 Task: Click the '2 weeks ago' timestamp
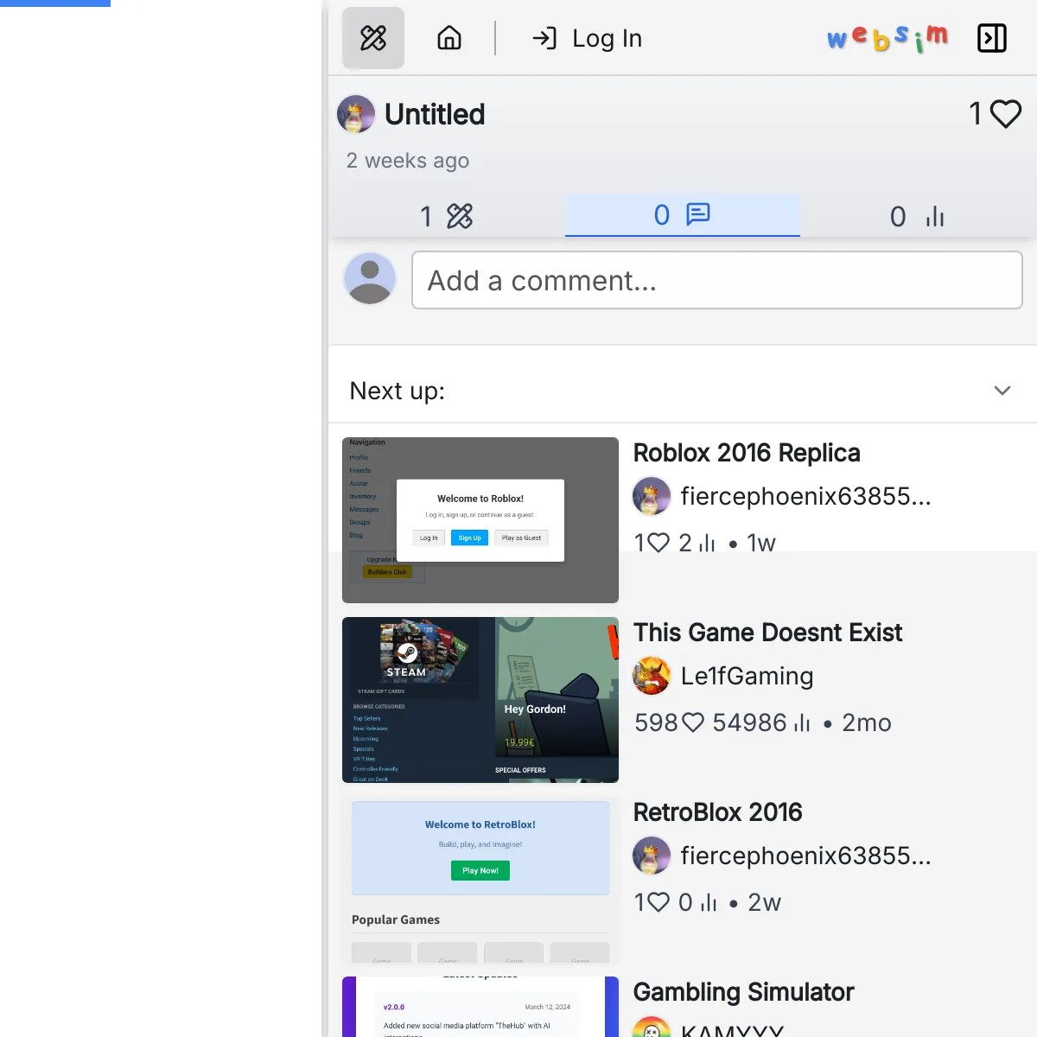point(408,161)
